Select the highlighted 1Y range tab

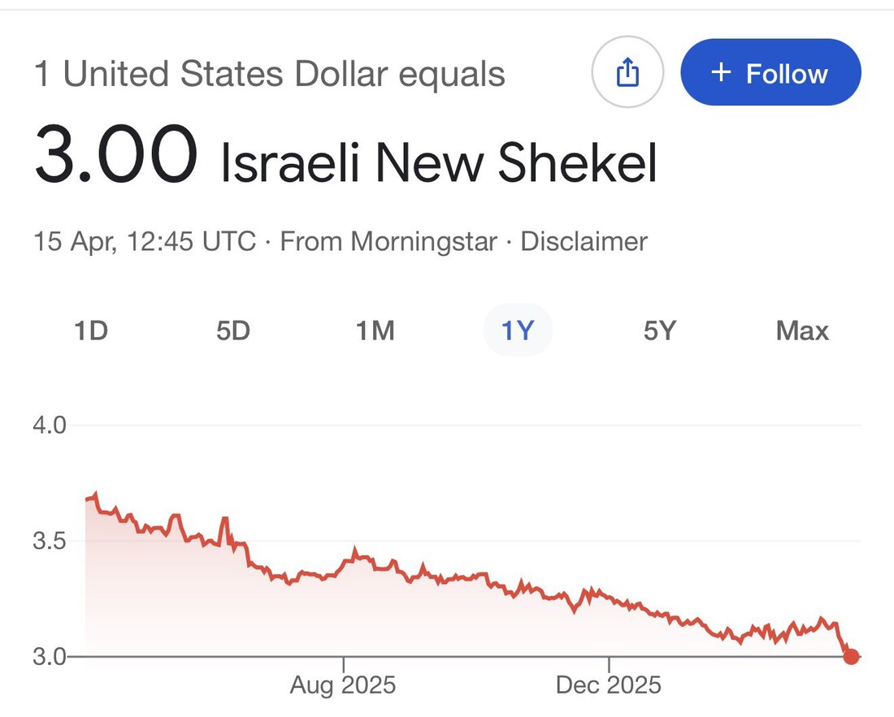(518, 331)
